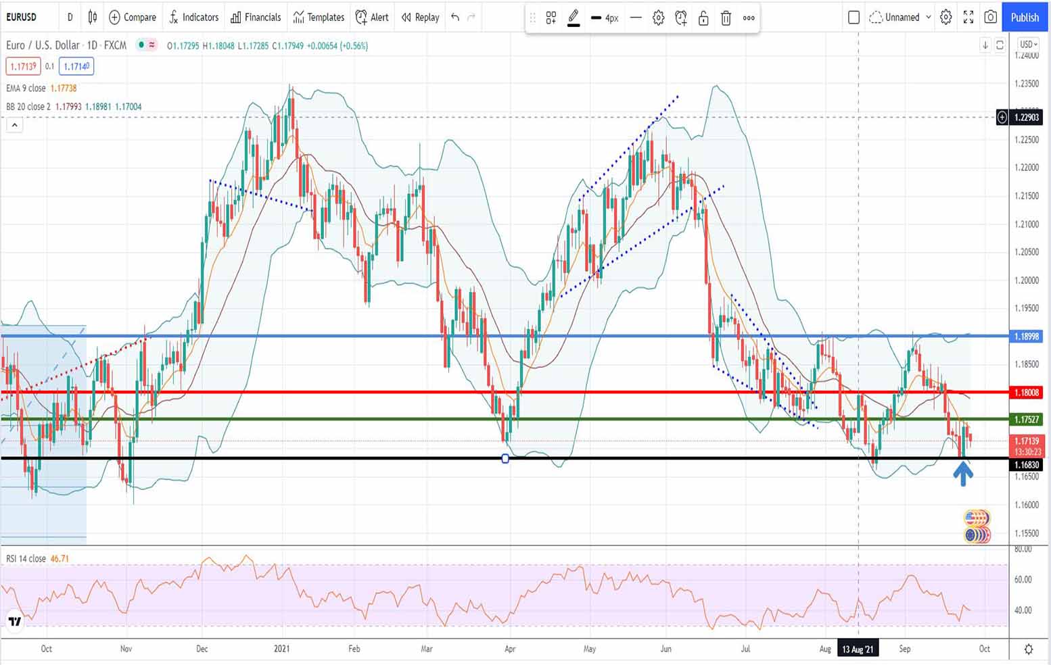This screenshot has height=665, width=1051.
Task: Click the Compare button
Action: [133, 17]
